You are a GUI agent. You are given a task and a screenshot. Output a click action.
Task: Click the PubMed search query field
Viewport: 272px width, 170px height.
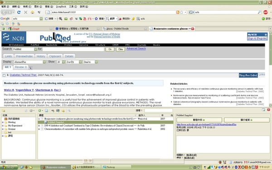point(73,49)
